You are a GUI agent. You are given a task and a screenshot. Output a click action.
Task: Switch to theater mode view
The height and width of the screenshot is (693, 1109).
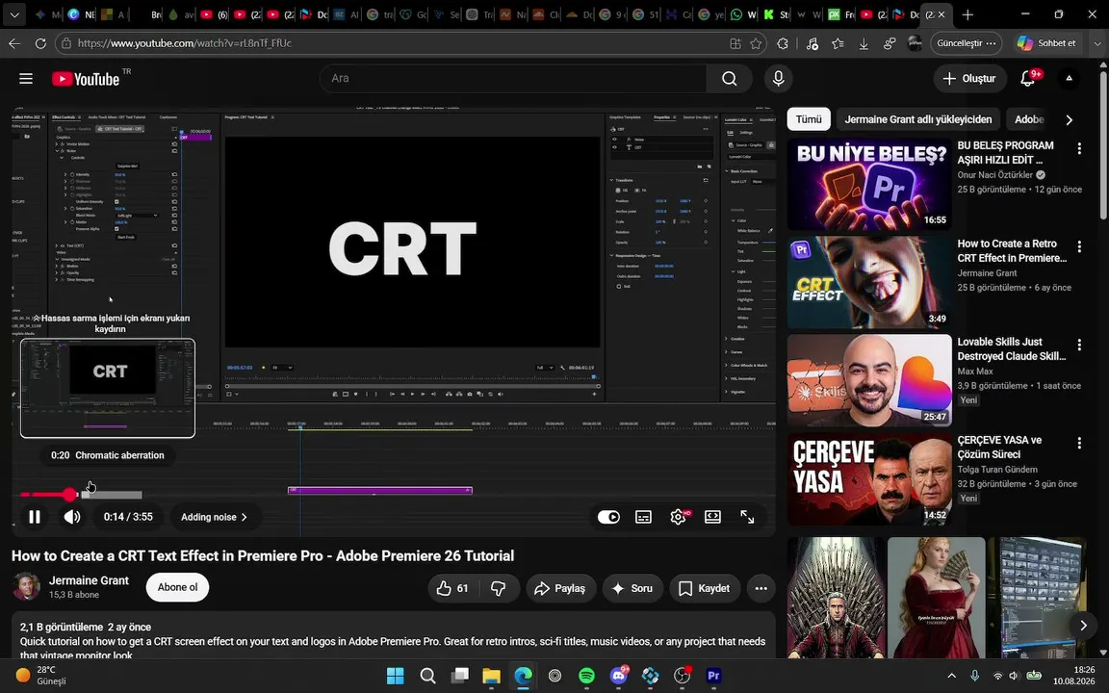[x=712, y=517]
